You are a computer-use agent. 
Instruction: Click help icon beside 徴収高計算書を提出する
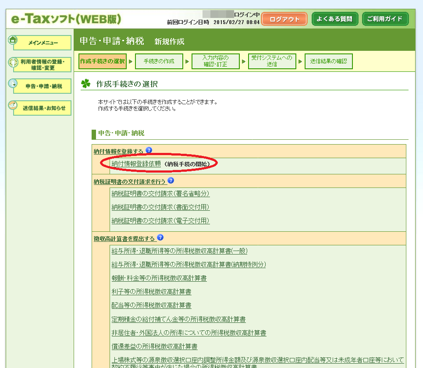pyautogui.click(x=160, y=237)
